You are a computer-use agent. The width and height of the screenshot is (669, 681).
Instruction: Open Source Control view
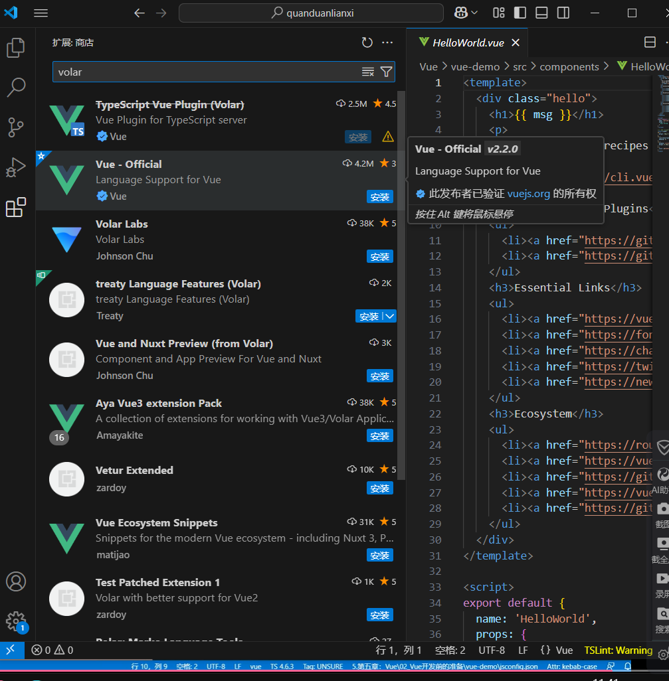coord(16,127)
